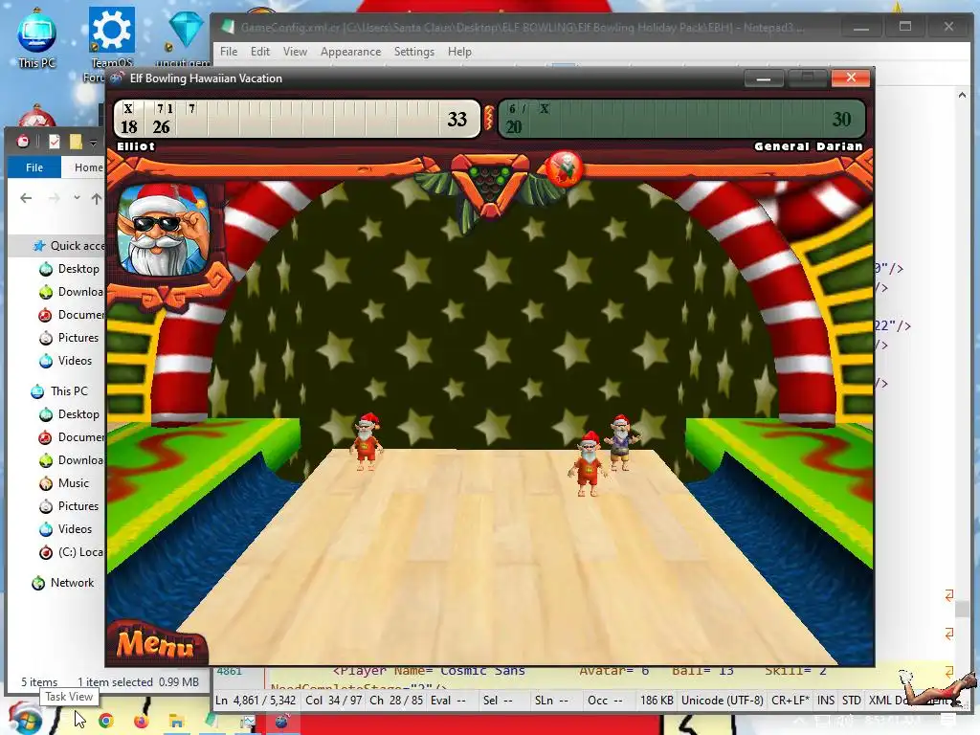Switch to Notepad3 taskbar icon

(x=212, y=722)
